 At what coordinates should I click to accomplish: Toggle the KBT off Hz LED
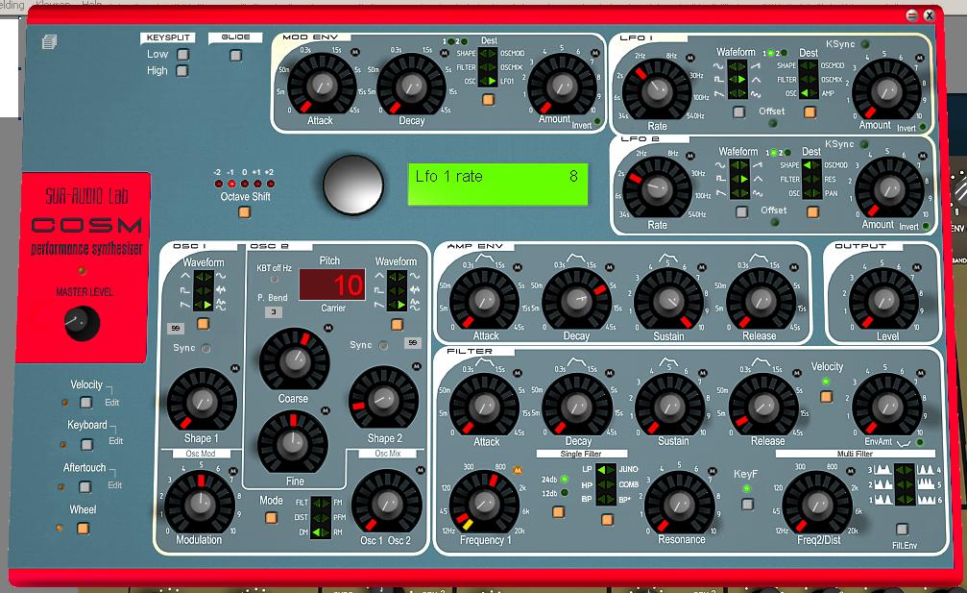coord(275,279)
